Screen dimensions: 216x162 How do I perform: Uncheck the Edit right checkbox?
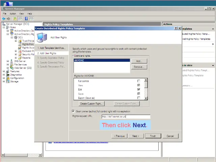pos(139,89)
